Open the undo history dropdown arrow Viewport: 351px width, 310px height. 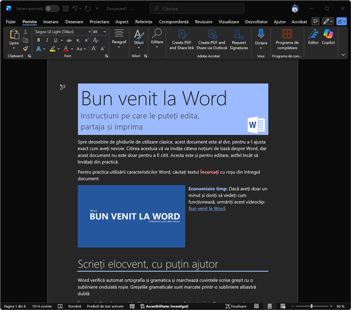[x=80, y=9]
